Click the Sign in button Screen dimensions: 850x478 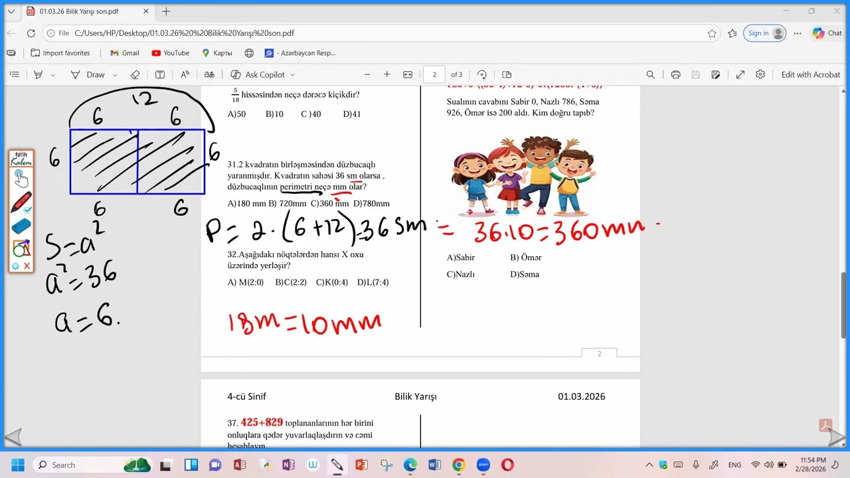click(x=764, y=33)
